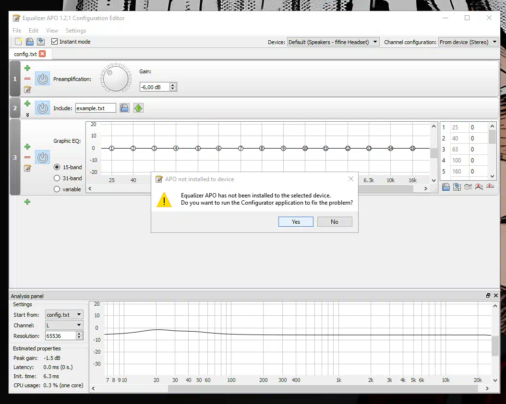Open the Start from dropdown in Analysis panel
Viewport: 506px width, 404px height.
[x=64, y=314]
